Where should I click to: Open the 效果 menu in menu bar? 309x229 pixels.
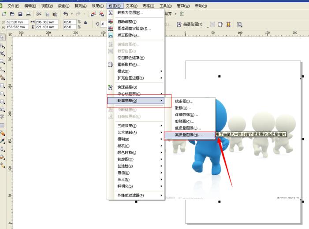click(98, 6)
